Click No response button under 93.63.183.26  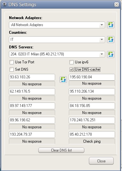tap(32, 84)
